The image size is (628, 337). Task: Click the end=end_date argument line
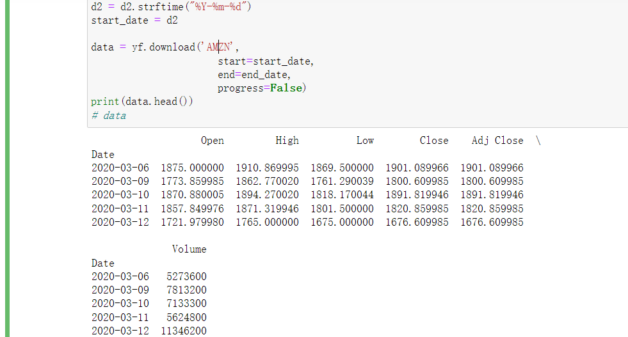click(x=254, y=75)
